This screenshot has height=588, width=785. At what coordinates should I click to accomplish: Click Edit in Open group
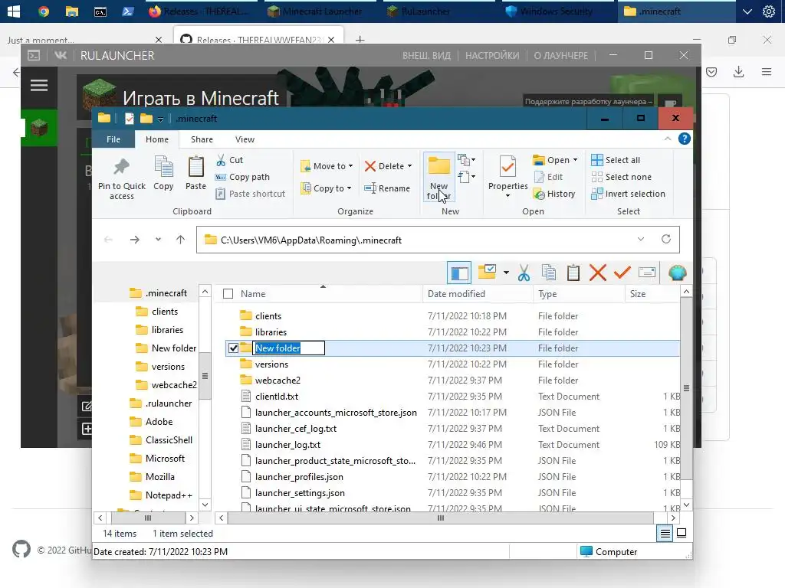(x=549, y=177)
